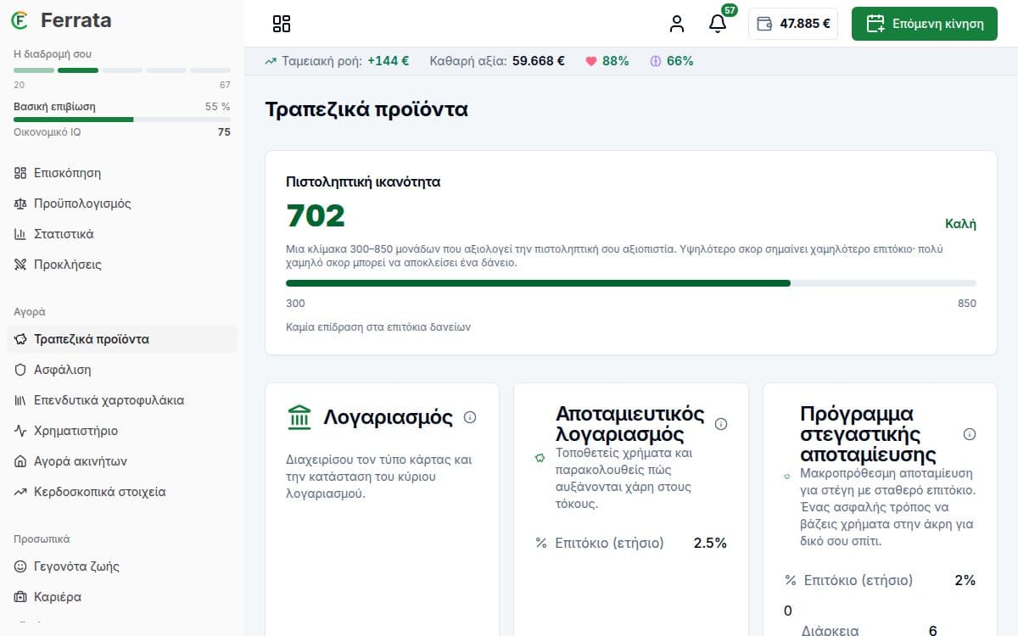Click the heart icon next to 88%
Screen dimensions: 1018x636
click(591, 61)
